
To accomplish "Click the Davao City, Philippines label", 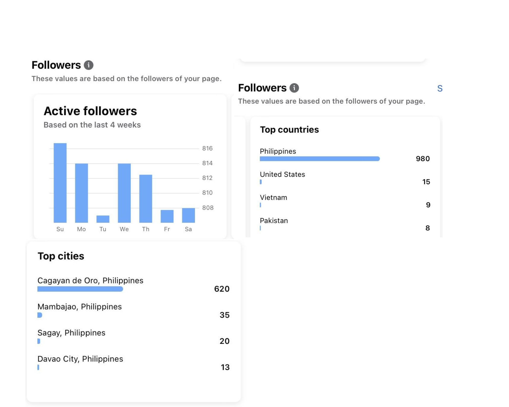I will [x=80, y=359].
